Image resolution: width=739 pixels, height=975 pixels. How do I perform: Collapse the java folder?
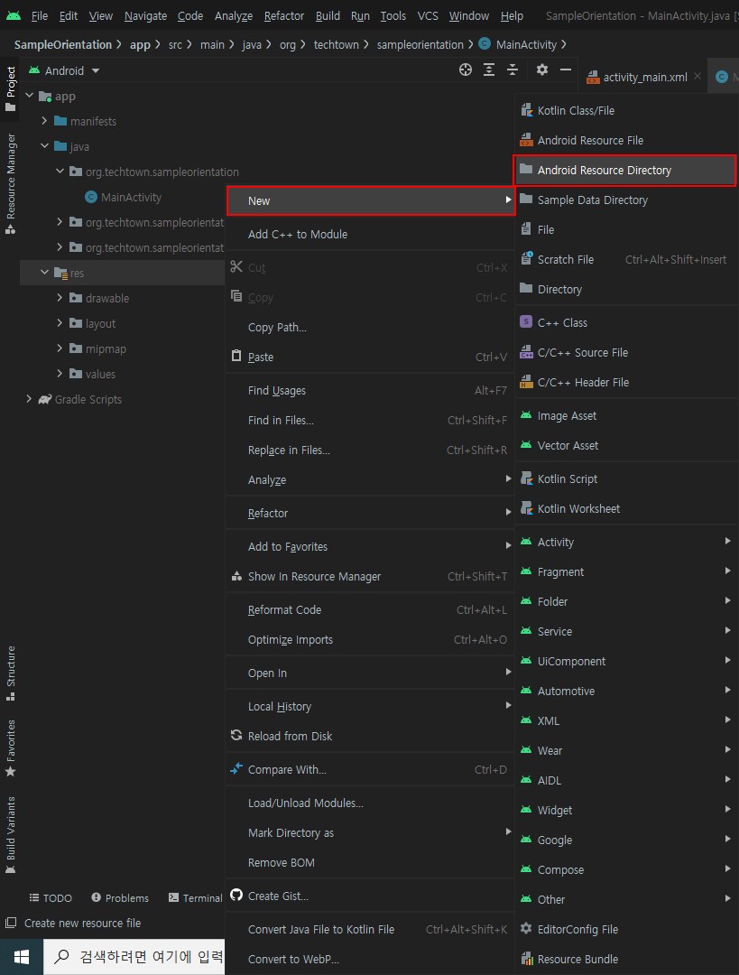(44, 146)
